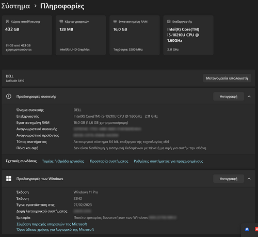The image size is (258, 237).
Task: Copy device specs with the Αντιγραφή button
Action: tap(229, 97)
